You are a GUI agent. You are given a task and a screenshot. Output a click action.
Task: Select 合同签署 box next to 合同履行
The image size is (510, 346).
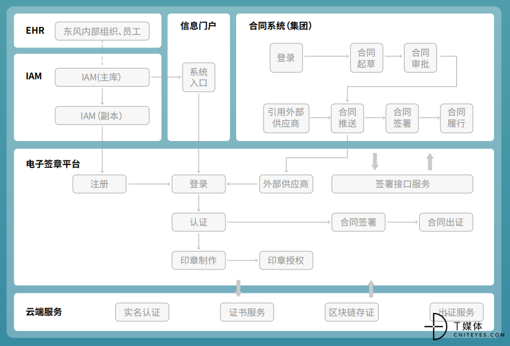tap(402, 118)
